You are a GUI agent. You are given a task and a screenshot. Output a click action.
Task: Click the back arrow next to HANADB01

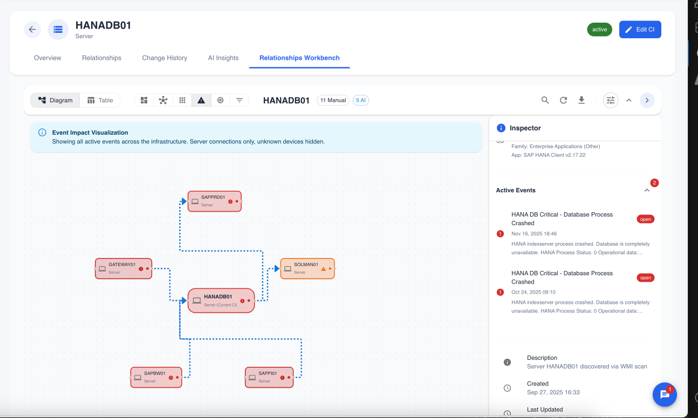point(32,30)
